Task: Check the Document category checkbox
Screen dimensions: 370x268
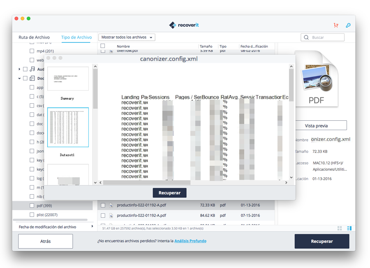Action: click(25, 78)
